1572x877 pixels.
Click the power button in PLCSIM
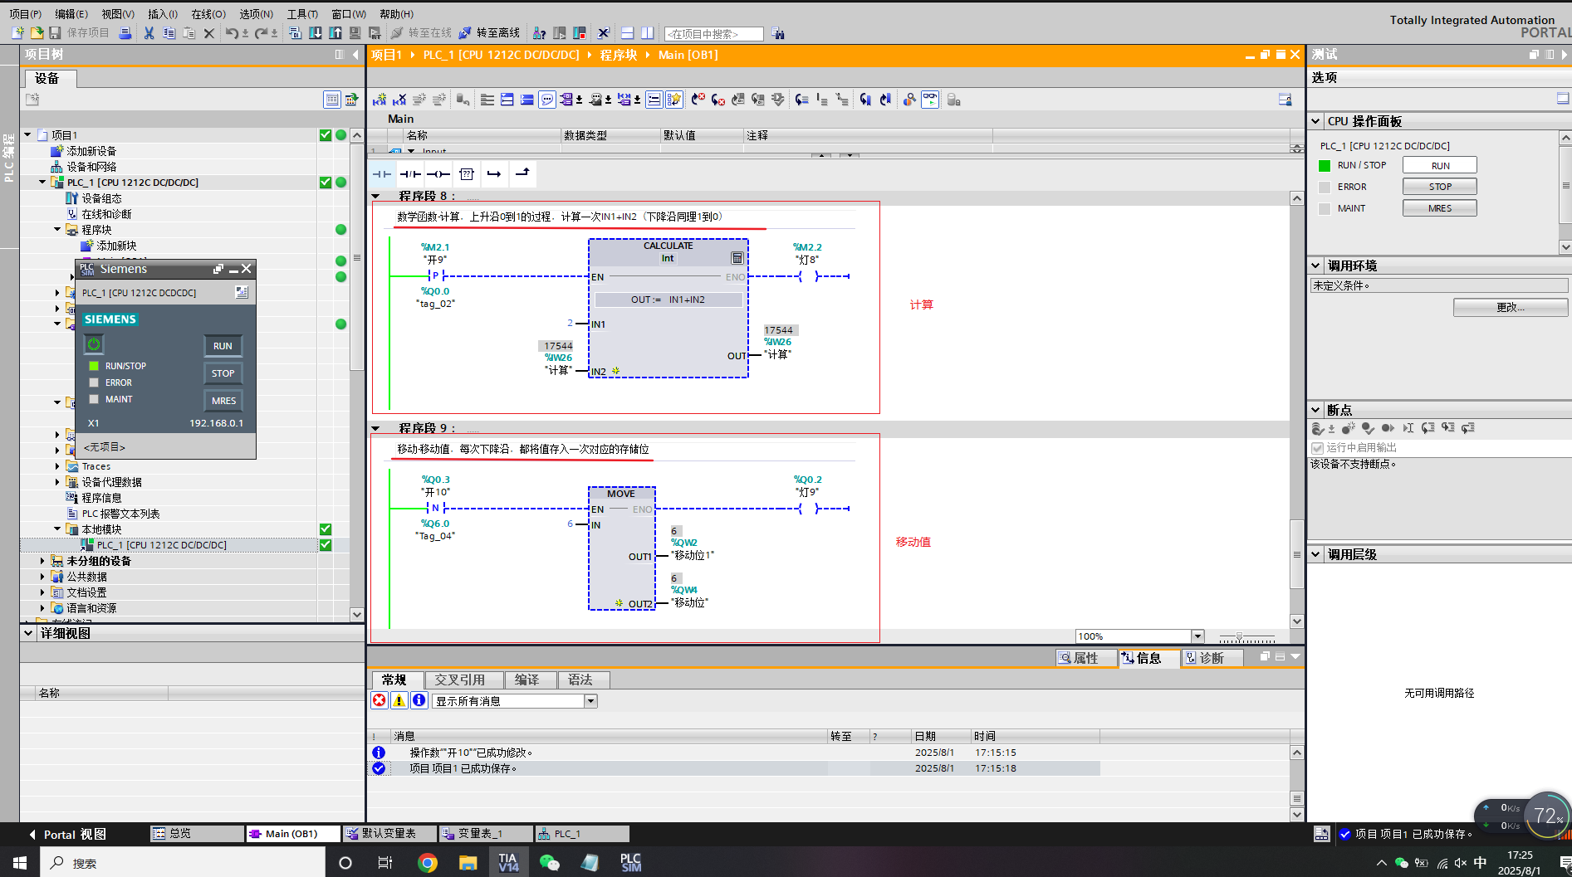(94, 343)
